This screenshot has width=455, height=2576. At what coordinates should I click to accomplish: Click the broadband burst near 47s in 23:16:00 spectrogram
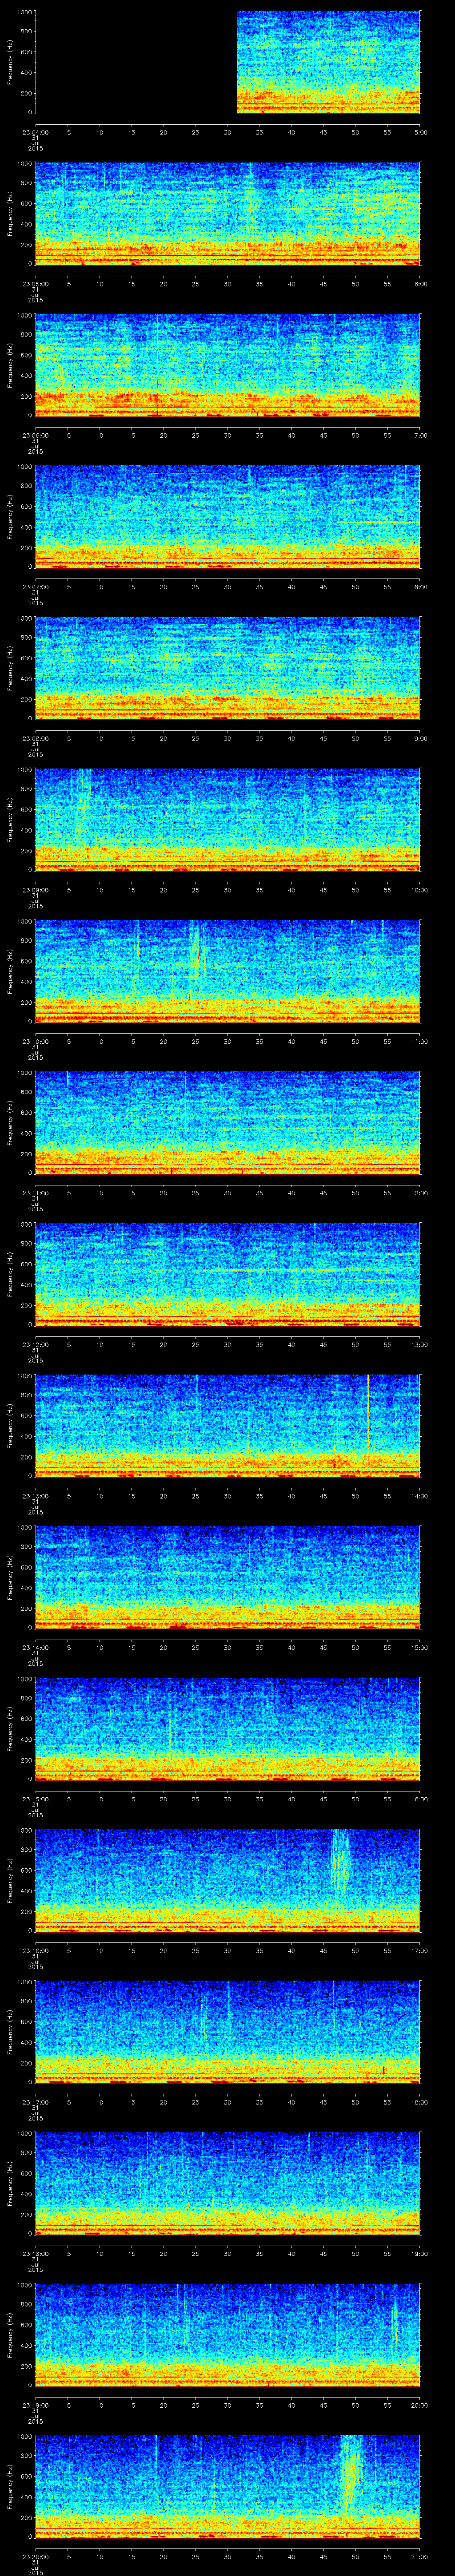tap(340, 1863)
